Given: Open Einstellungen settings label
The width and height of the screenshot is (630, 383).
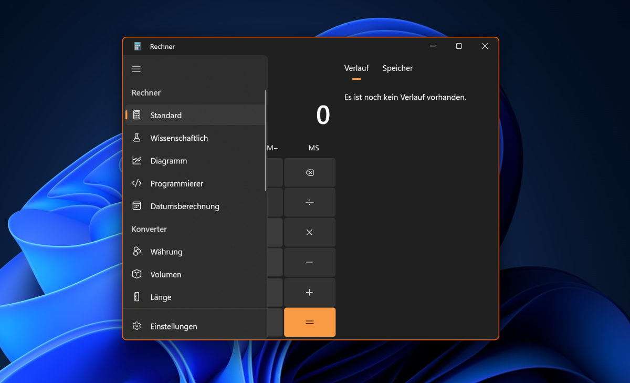Looking at the screenshot, I should click(x=174, y=326).
